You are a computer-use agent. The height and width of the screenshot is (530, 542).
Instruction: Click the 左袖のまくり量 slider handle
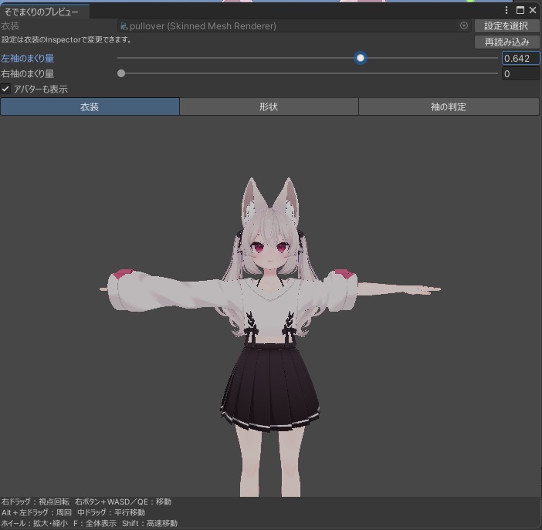tap(361, 58)
